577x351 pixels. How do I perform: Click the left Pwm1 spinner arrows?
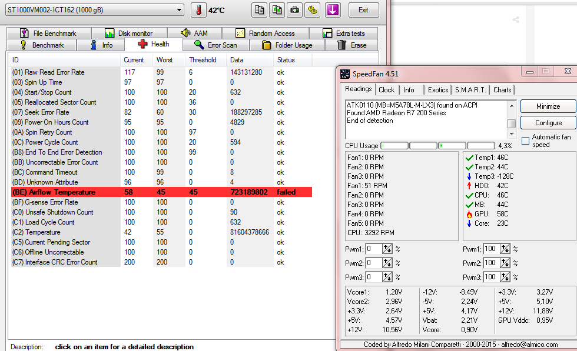(387, 249)
